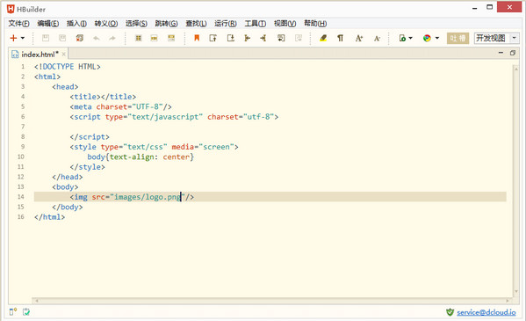Click the green checklist icon in status bar

pos(26,312)
